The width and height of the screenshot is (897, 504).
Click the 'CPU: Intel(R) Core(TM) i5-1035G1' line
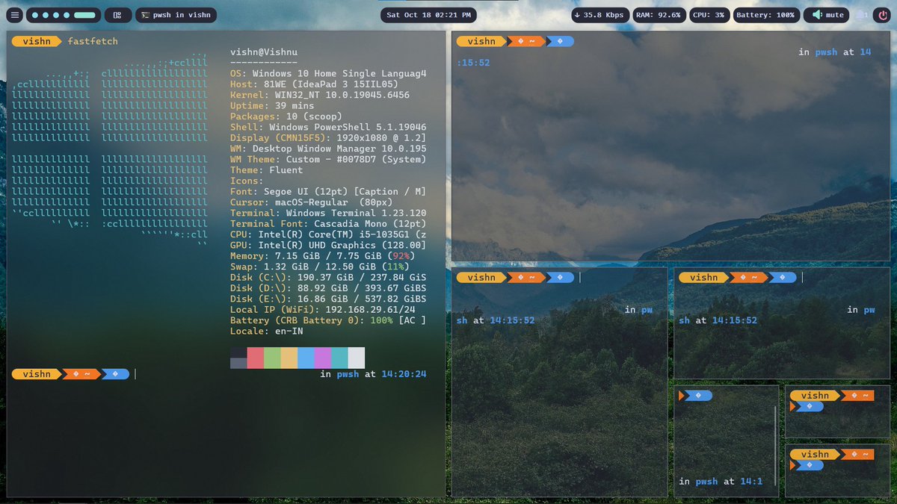coord(328,234)
